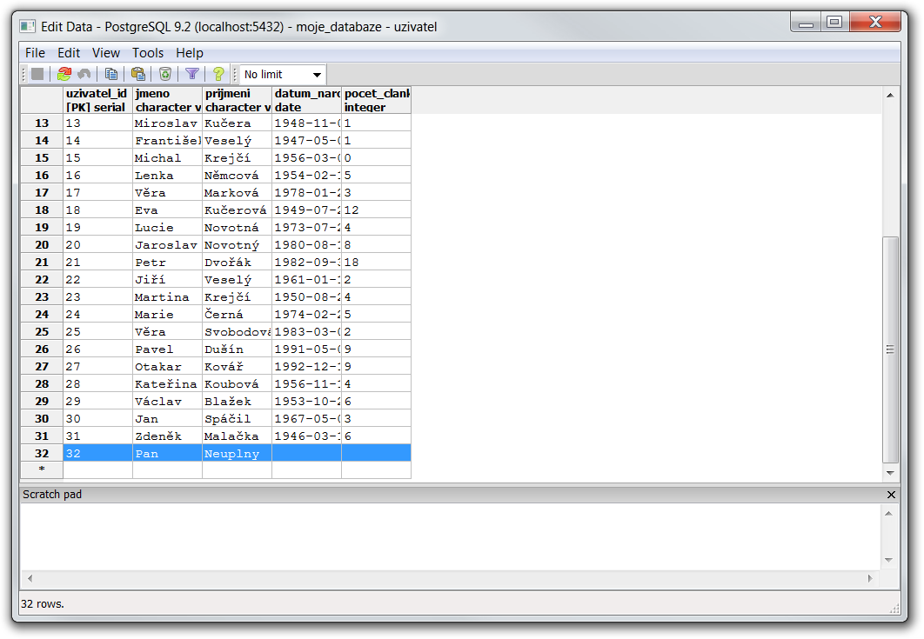Click the Save toolbar icon
The image size is (924, 639).
[37, 74]
